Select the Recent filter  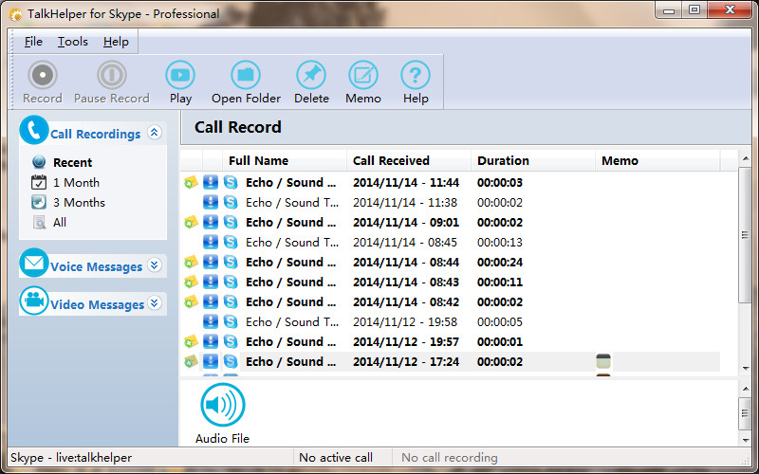(73, 162)
